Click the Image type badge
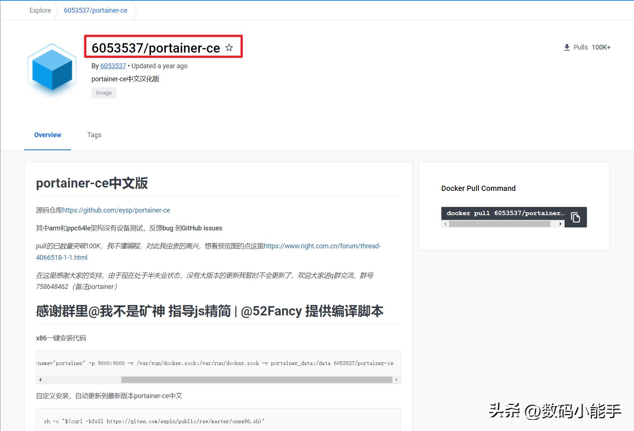The height and width of the screenshot is (431, 634). [x=104, y=92]
